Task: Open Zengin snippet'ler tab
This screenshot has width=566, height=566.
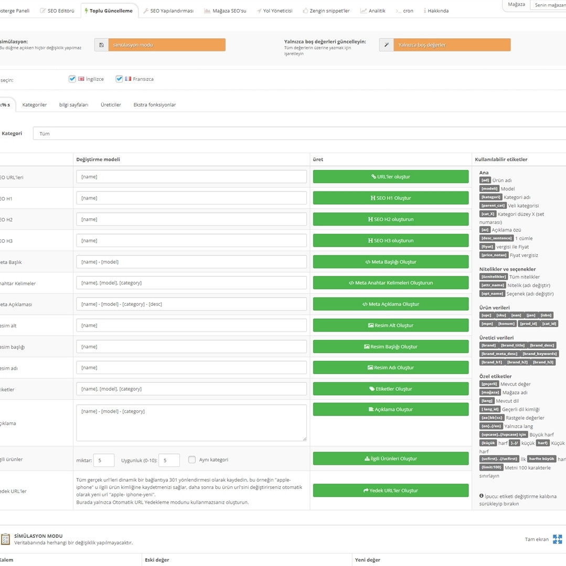Action: [326, 11]
